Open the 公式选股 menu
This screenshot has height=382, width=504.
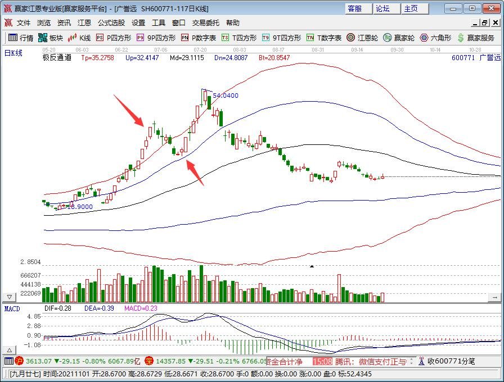point(111,23)
